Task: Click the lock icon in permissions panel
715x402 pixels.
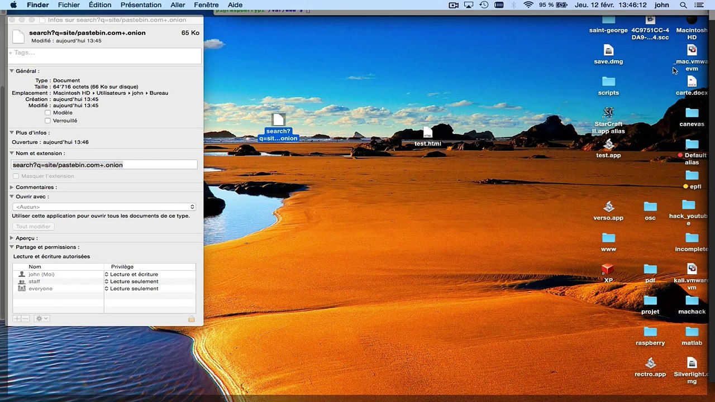Action: coord(192,319)
